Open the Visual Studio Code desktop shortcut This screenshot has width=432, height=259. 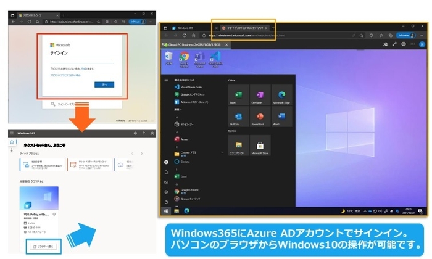click(x=215, y=59)
